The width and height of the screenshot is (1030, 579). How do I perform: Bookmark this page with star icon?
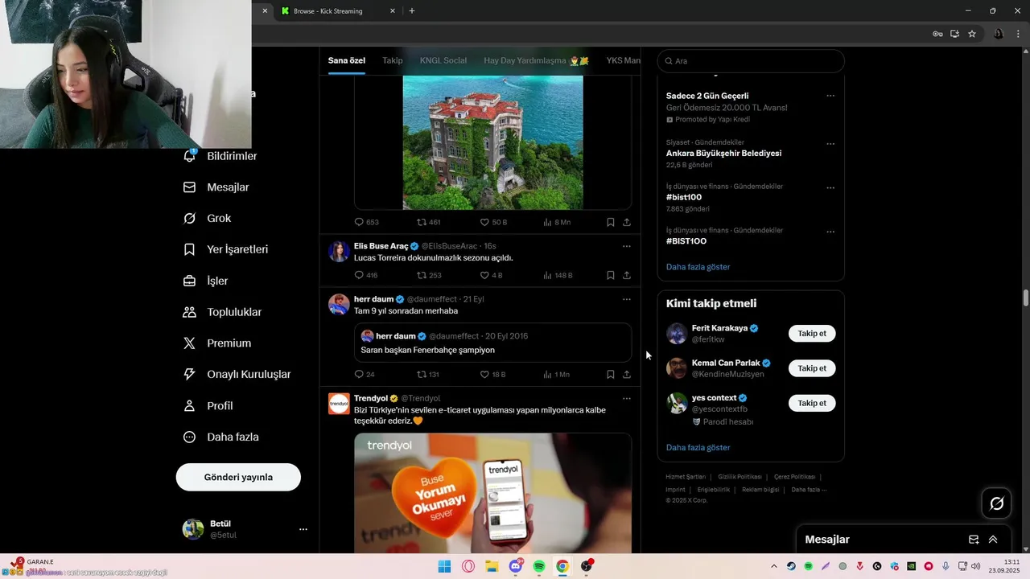tap(972, 34)
